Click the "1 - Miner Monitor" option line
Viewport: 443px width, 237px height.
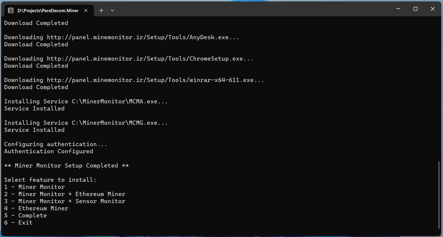pyautogui.click(x=34, y=187)
